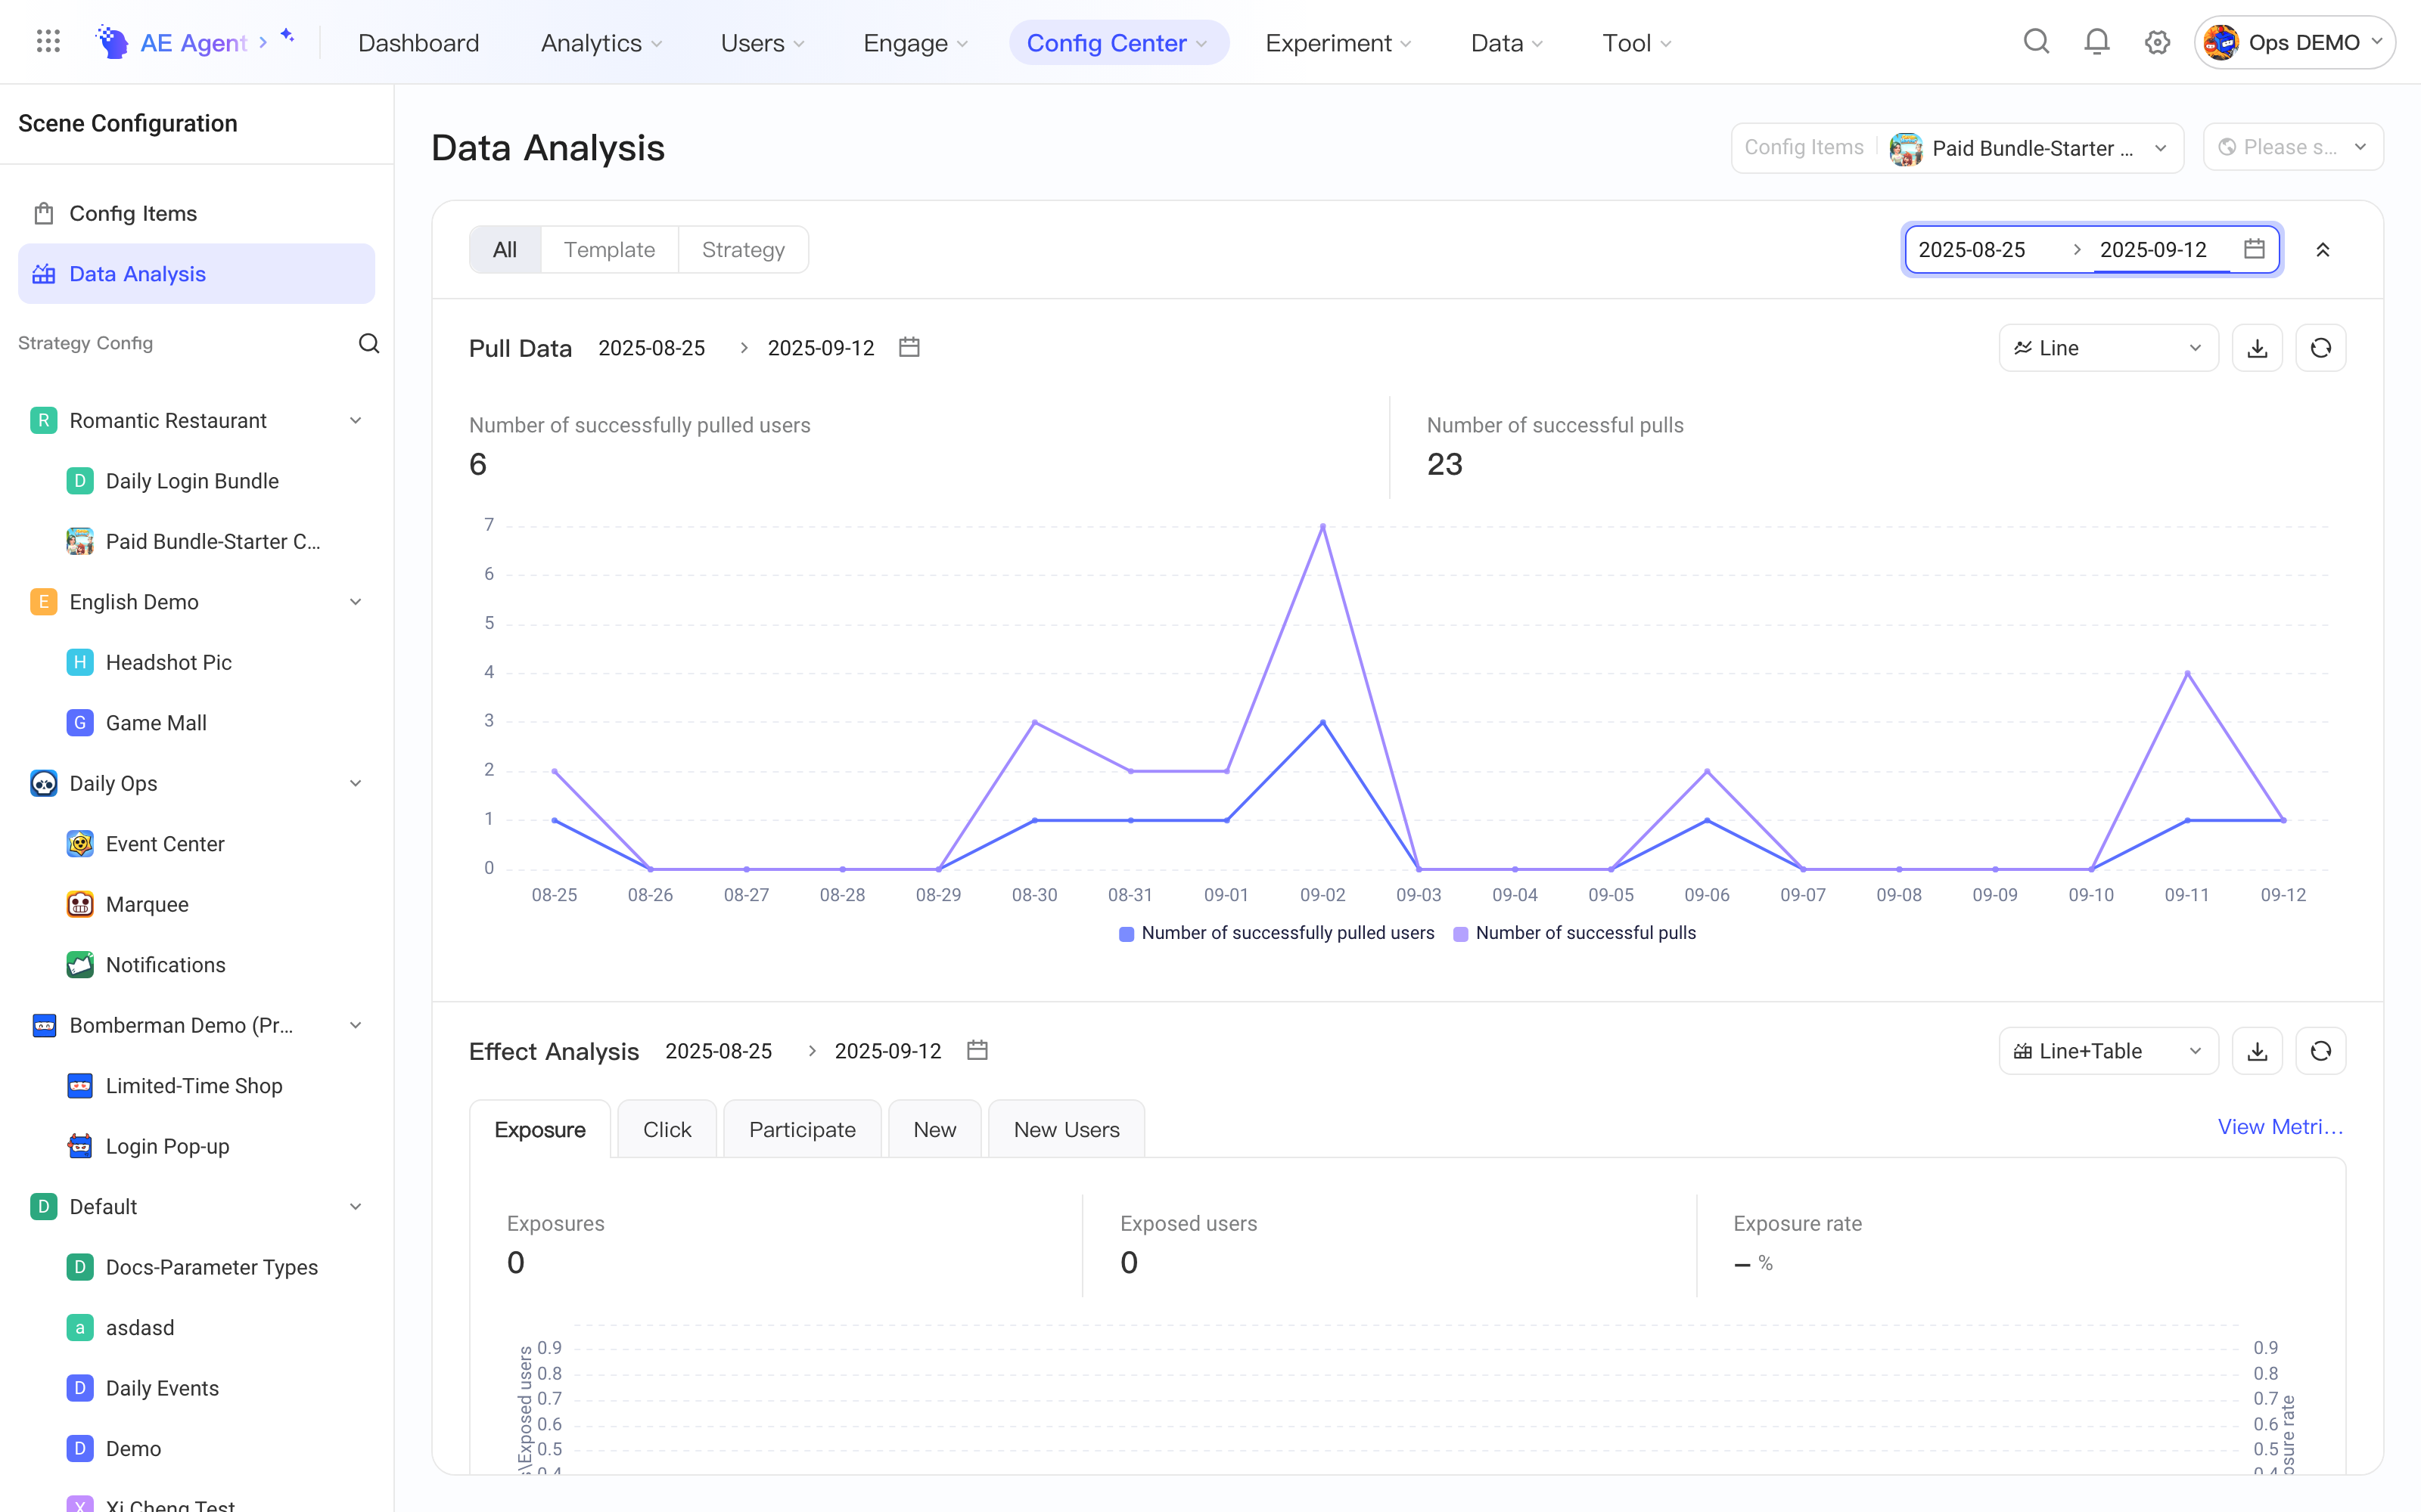Image resolution: width=2421 pixels, height=1512 pixels.
Task: Click the 2025-08-25 start date field
Action: [1972, 250]
